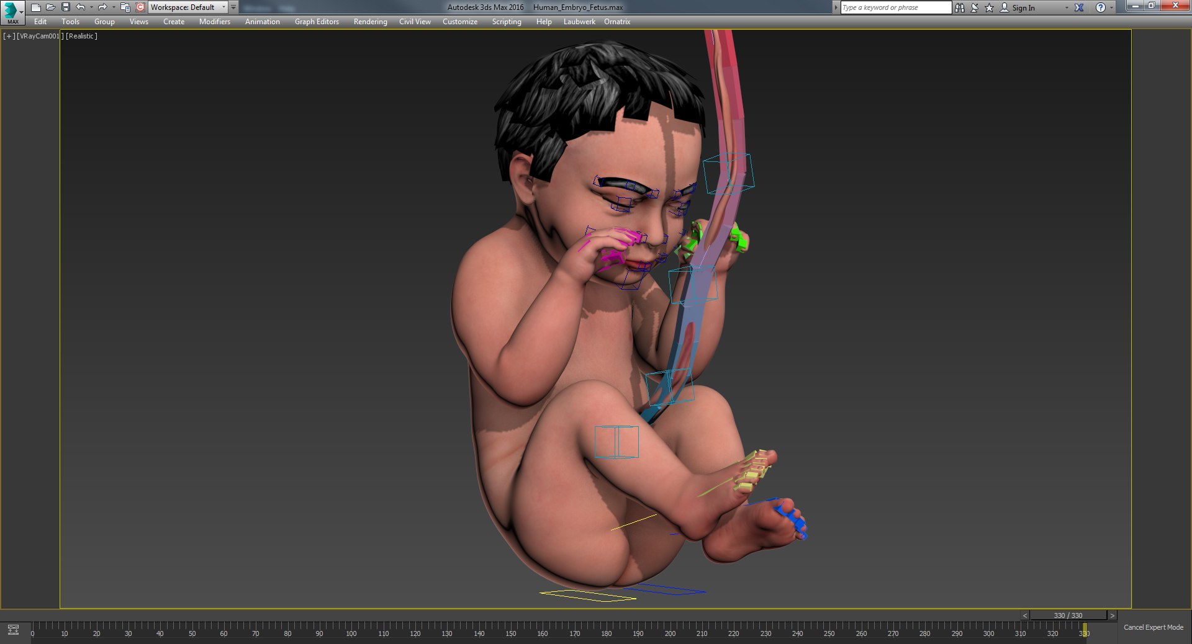Screen dimensions: 1192x644
Task: Open the Modifiers menu
Action: [x=215, y=22]
